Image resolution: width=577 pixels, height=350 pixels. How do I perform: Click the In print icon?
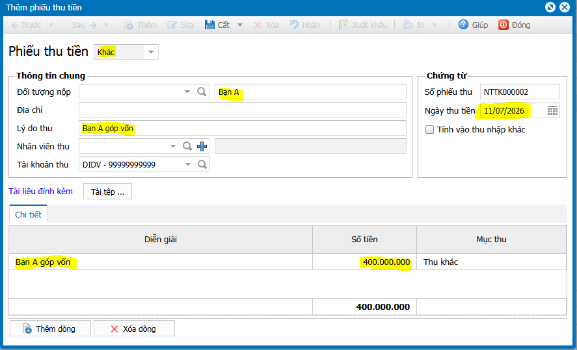pos(408,25)
